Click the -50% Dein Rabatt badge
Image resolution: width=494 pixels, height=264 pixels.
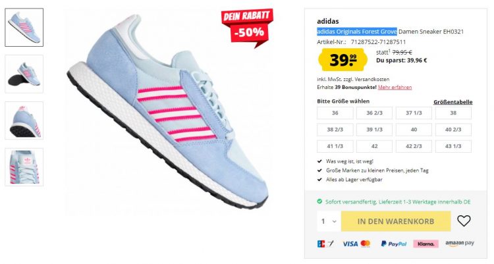tap(247, 26)
